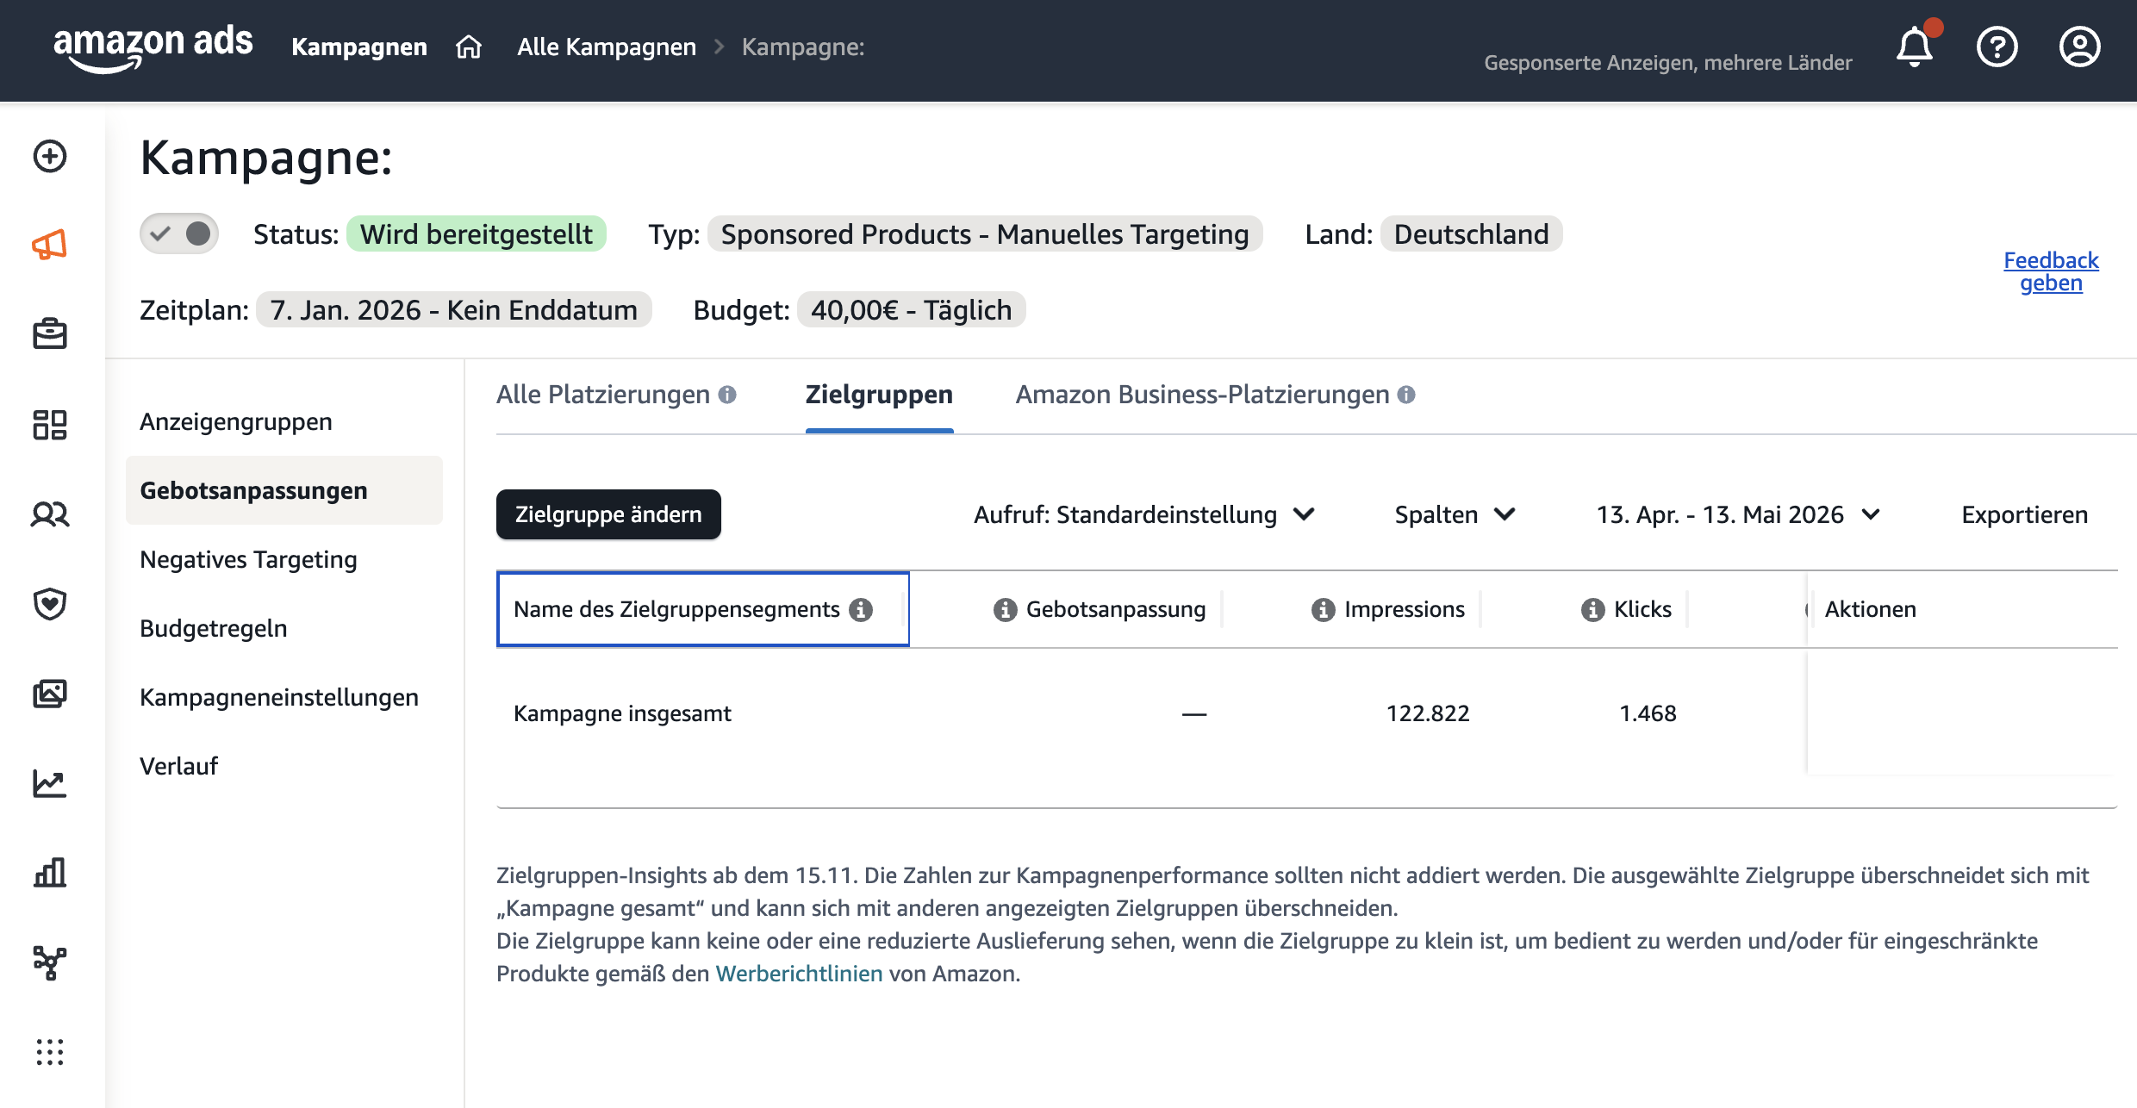Open the Feedback geben link
Screen dimensions: 2137x1108
coord(2051,271)
